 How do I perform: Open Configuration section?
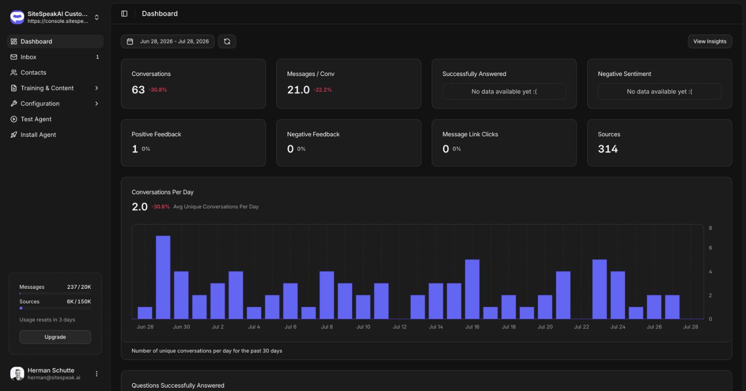click(55, 104)
